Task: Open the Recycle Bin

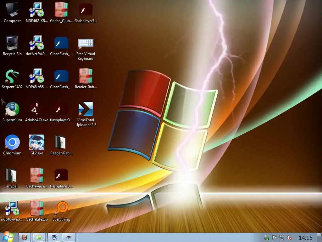Action: [12, 45]
